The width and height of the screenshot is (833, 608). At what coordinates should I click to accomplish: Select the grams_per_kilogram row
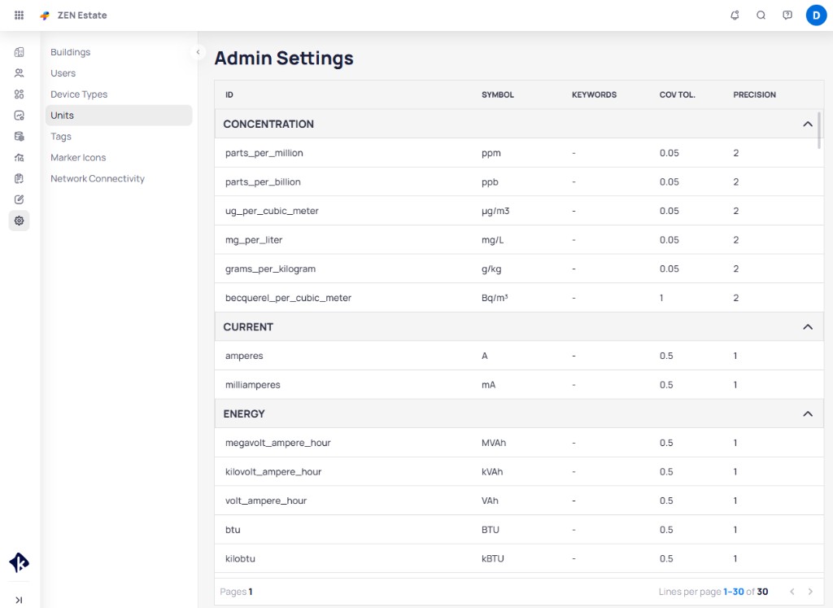[x=519, y=269]
